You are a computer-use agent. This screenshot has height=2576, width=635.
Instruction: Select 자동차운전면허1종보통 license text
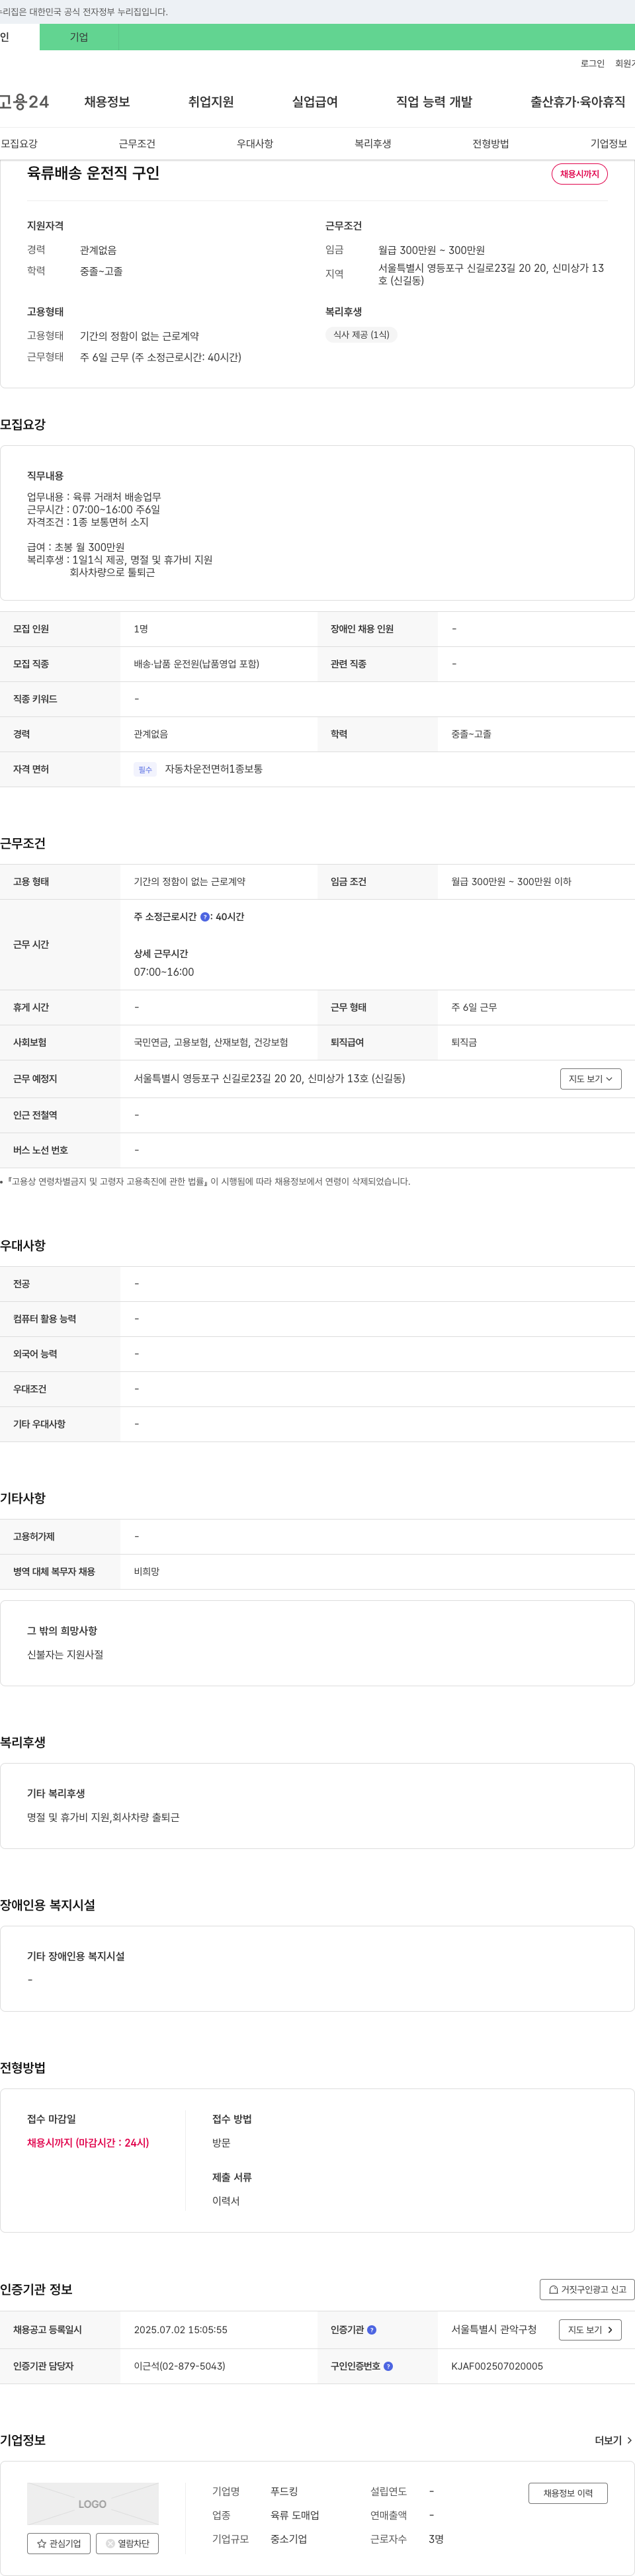(x=214, y=769)
